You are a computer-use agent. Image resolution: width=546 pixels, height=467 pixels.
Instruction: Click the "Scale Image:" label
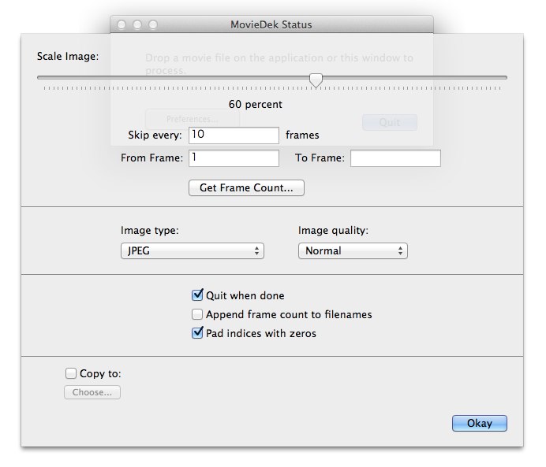(x=68, y=56)
